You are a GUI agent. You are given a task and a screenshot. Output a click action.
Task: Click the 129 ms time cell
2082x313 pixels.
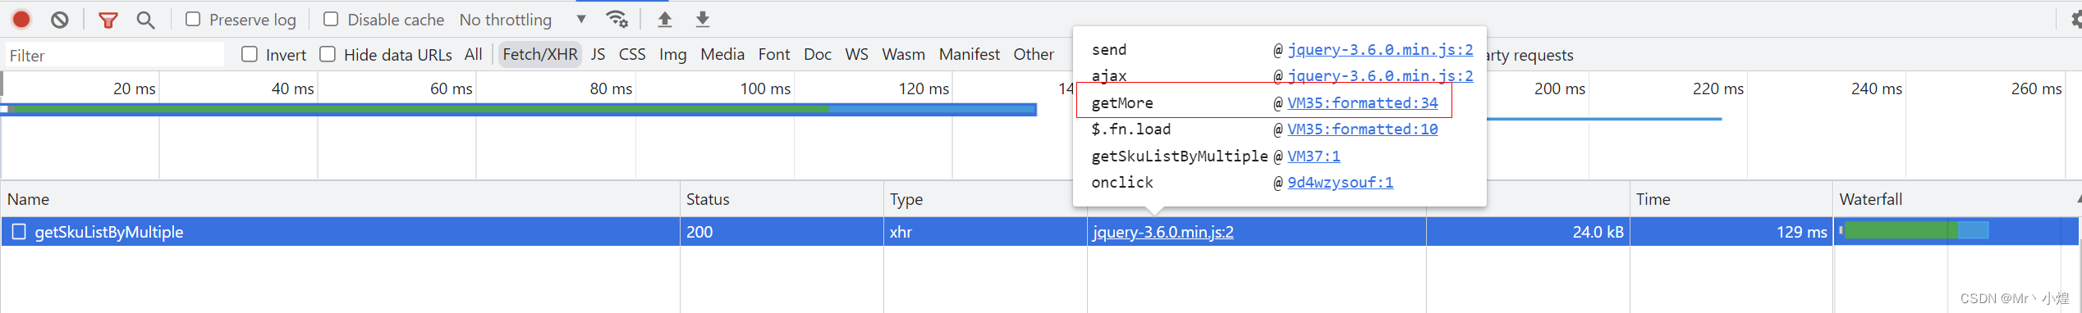pos(1731,232)
